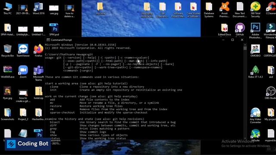Image resolution: width=276 pixels, height=155 pixels.
Task: Close the Command Prompt window
Action: (242, 40)
